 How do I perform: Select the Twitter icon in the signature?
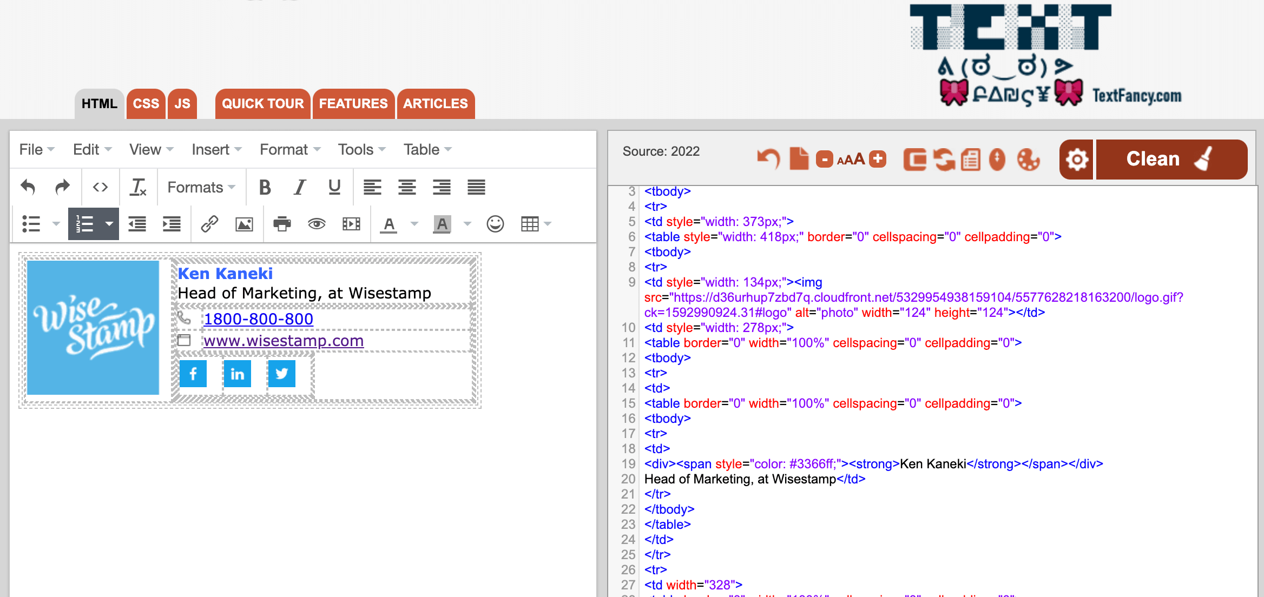pyautogui.click(x=281, y=373)
